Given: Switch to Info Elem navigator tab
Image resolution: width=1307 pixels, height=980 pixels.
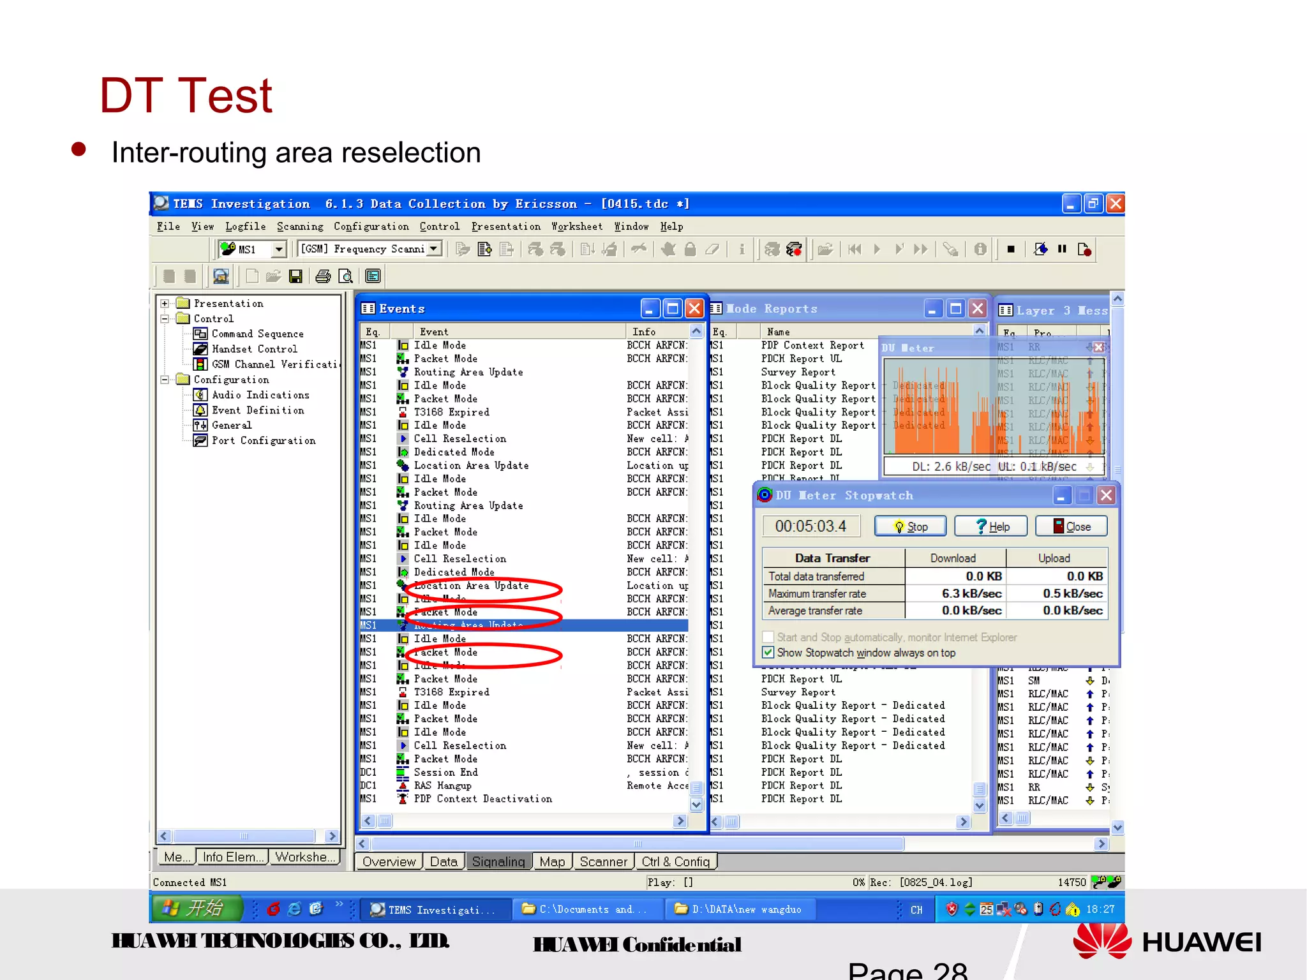Looking at the screenshot, I should coord(232,857).
